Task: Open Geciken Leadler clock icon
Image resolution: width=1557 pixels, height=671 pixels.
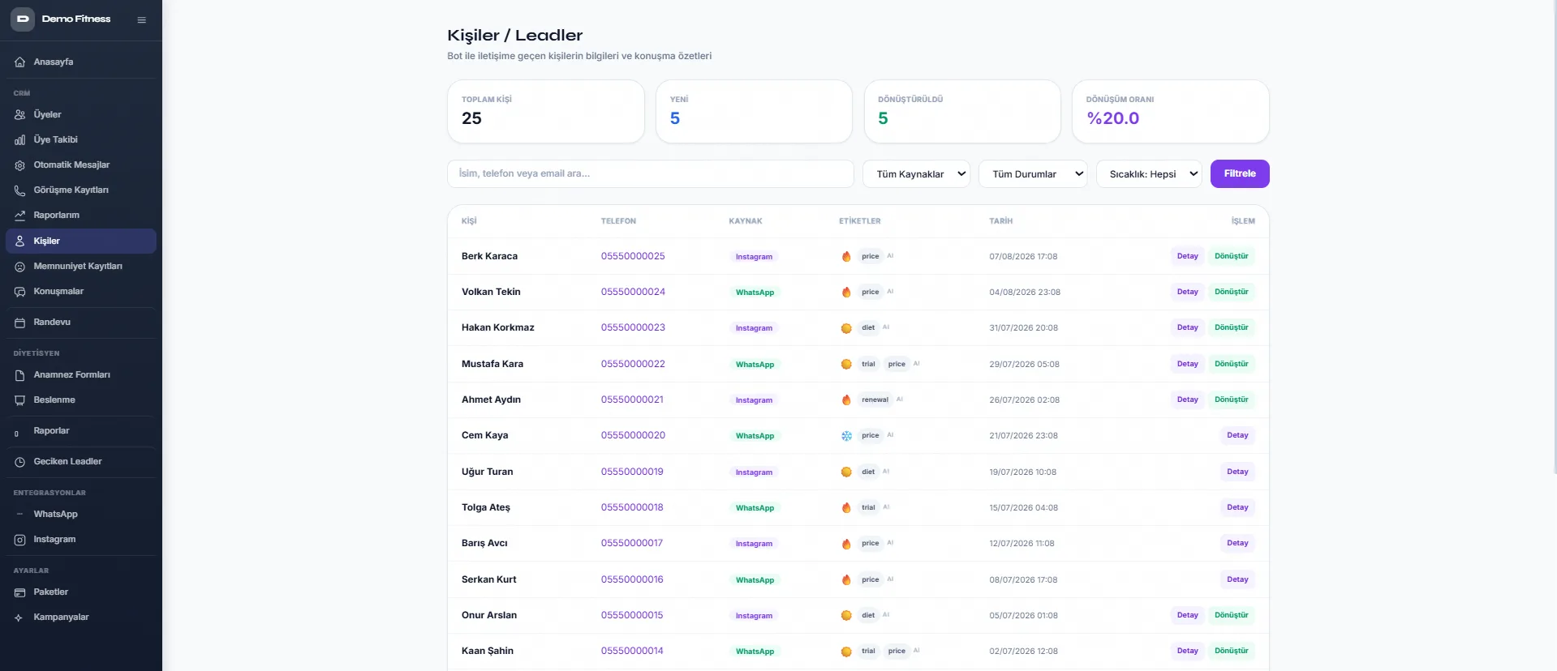Action: (19, 462)
